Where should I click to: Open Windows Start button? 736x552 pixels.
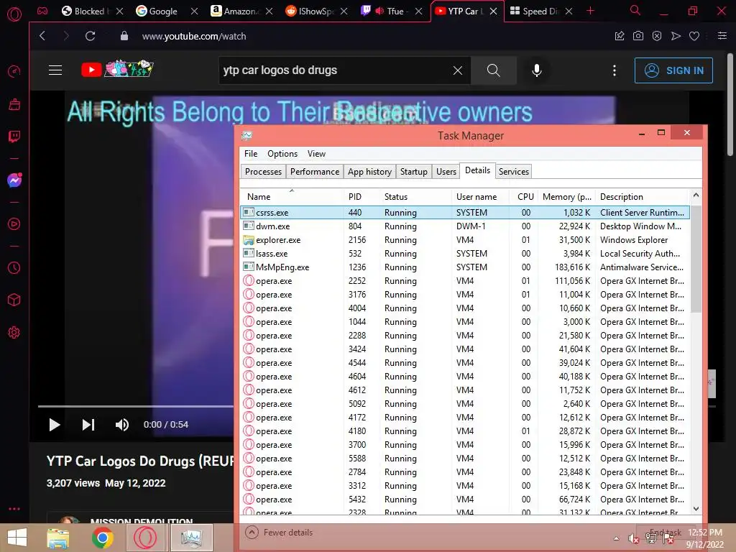coord(17,538)
